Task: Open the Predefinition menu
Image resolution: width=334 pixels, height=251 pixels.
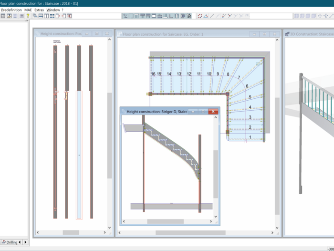Action: point(11,10)
